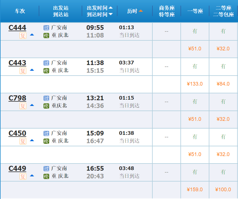
Task: Collapse price details for train C443
Action: tap(32, 70)
